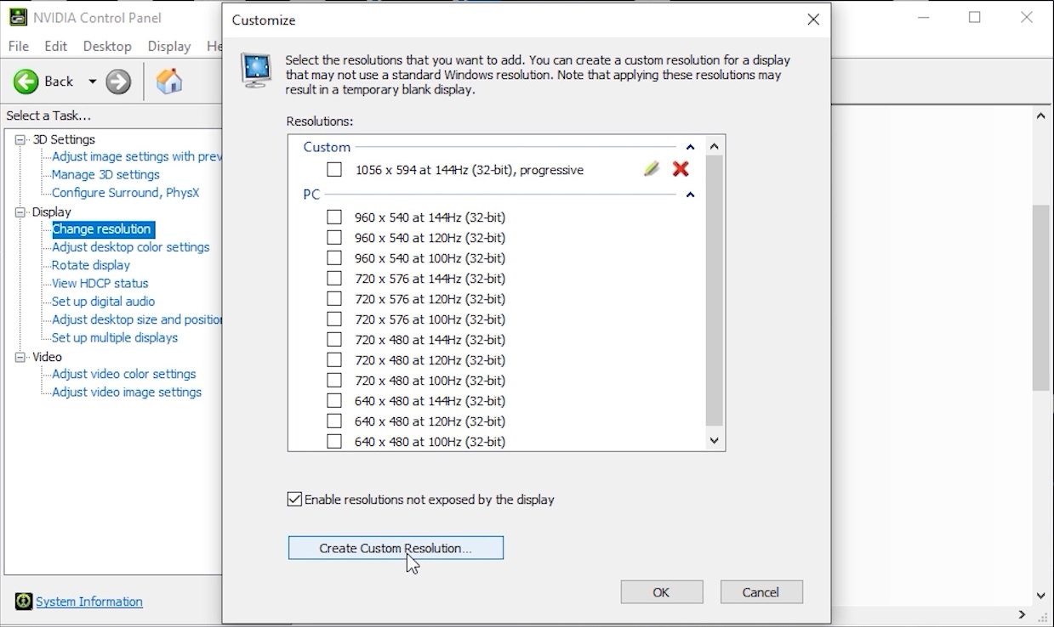Check the 960 x 540 at 144Hz box
The width and height of the screenshot is (1054, 627).
tap(334, 217)
